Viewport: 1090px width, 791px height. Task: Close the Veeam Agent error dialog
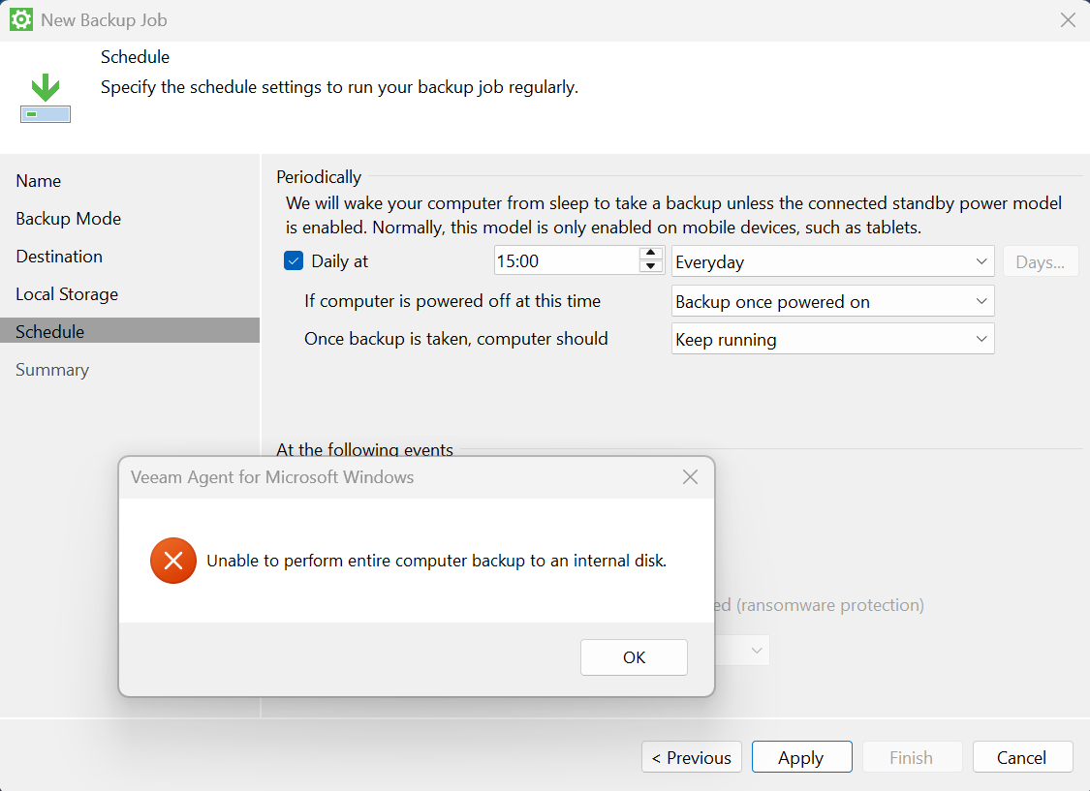(690, 476)
